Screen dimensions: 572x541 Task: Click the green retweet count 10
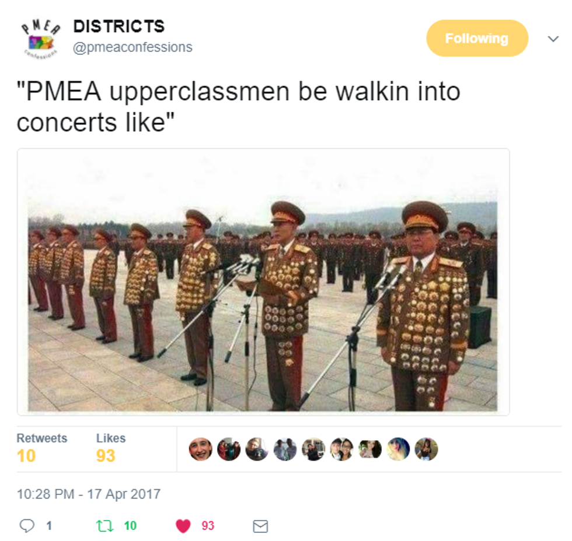coord(130,526)
